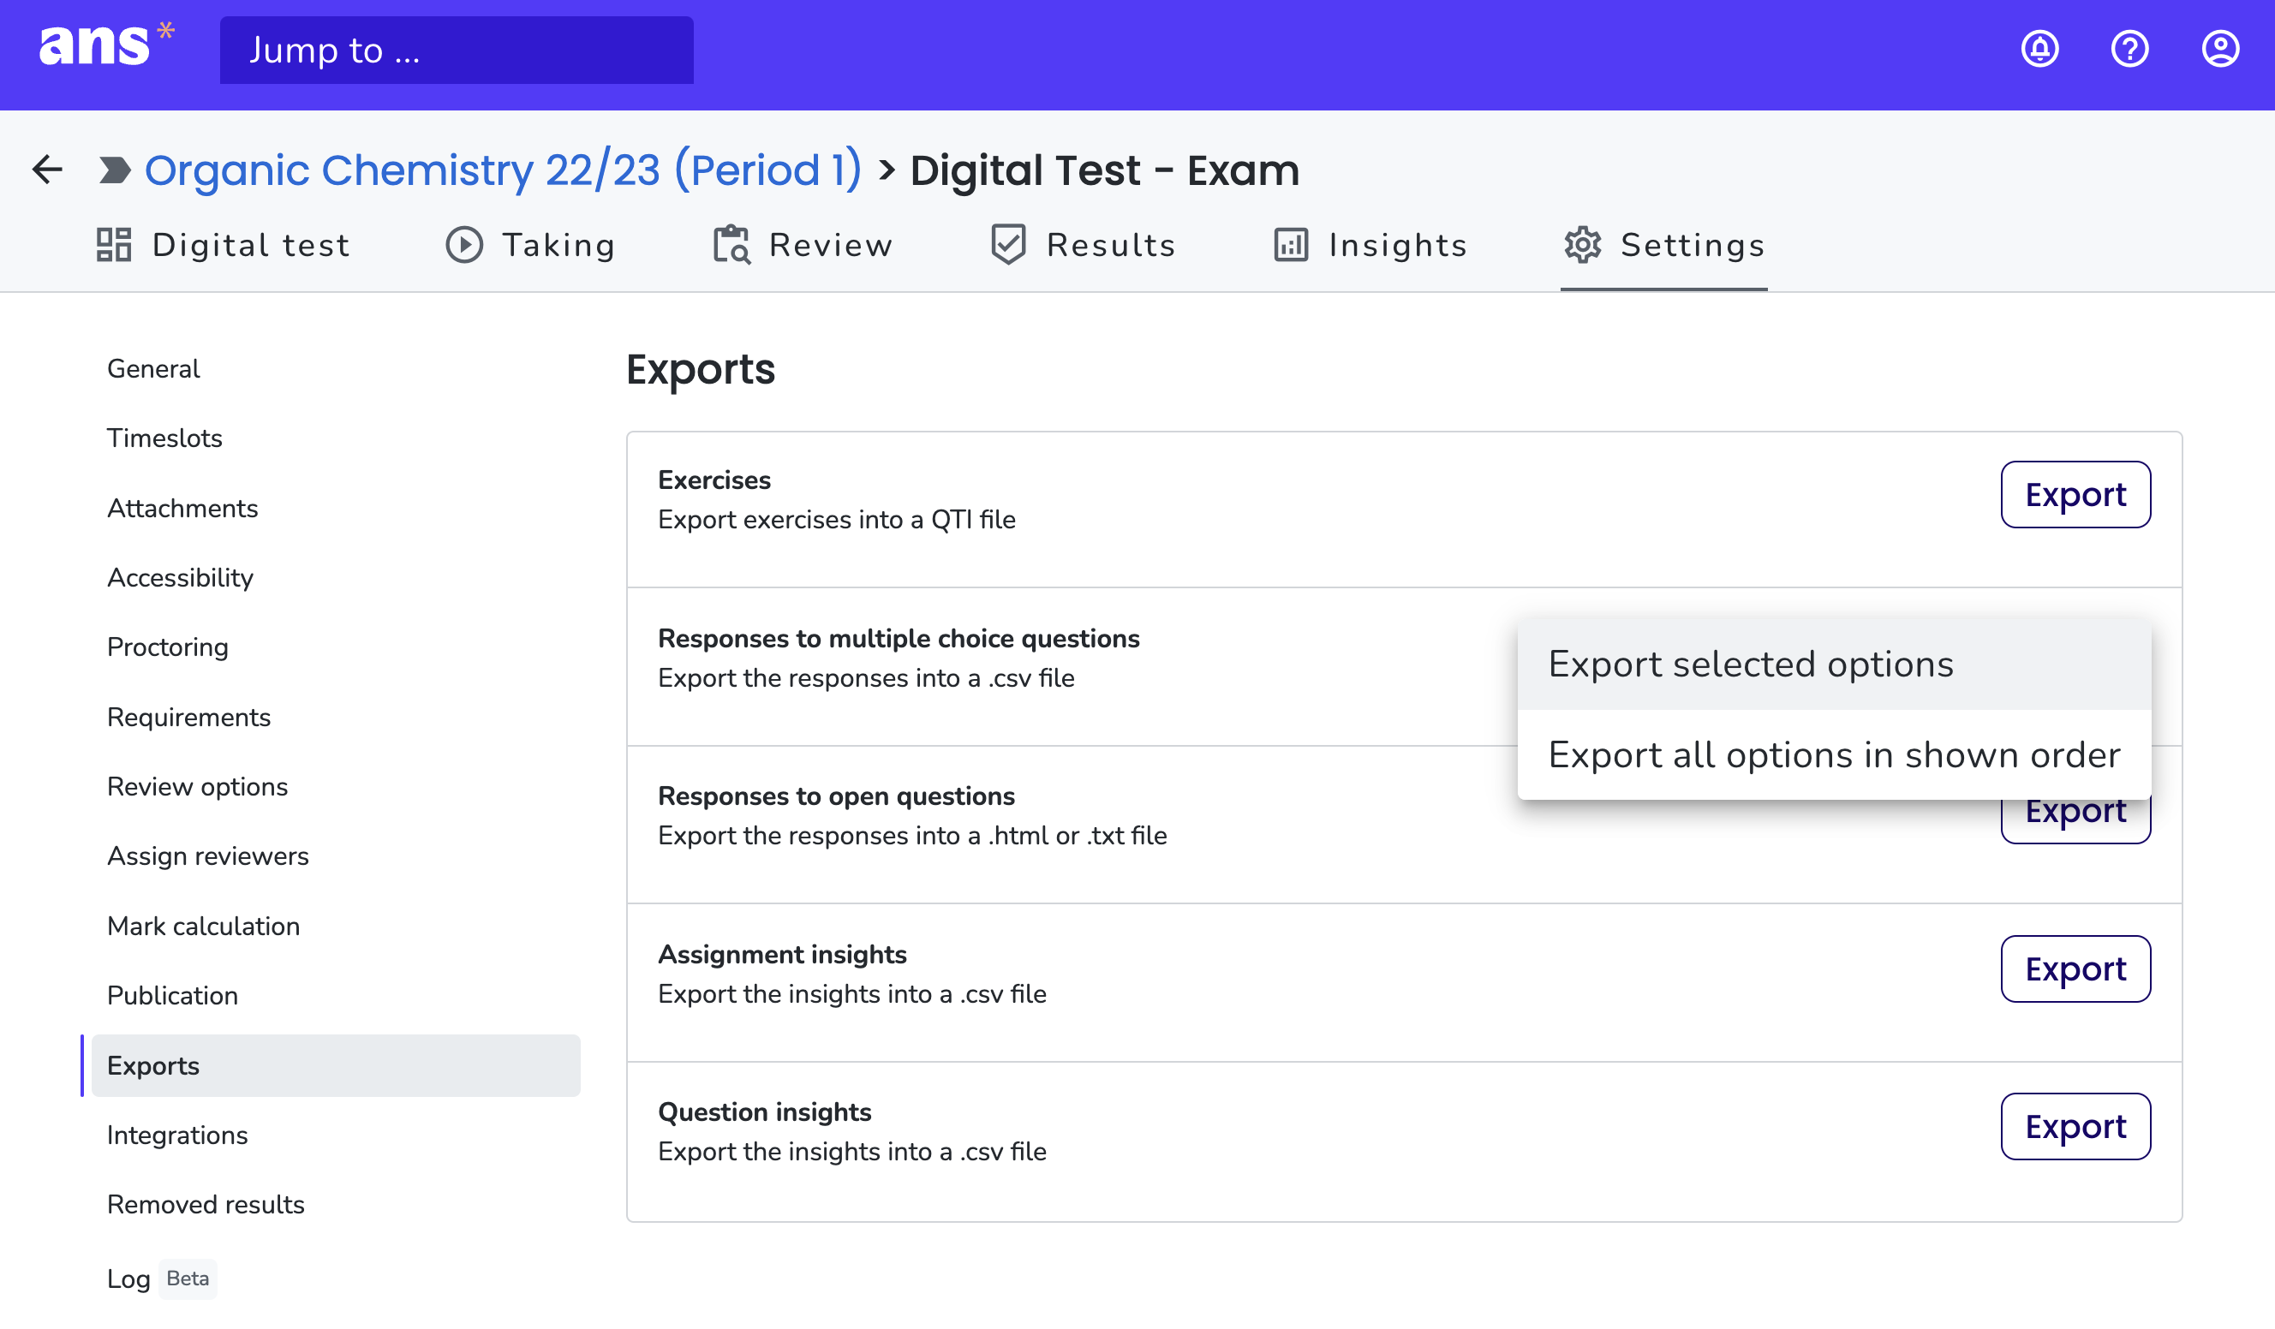Open Review options settings section
Screen dimensions: 2275x1329
pos(198,788)
